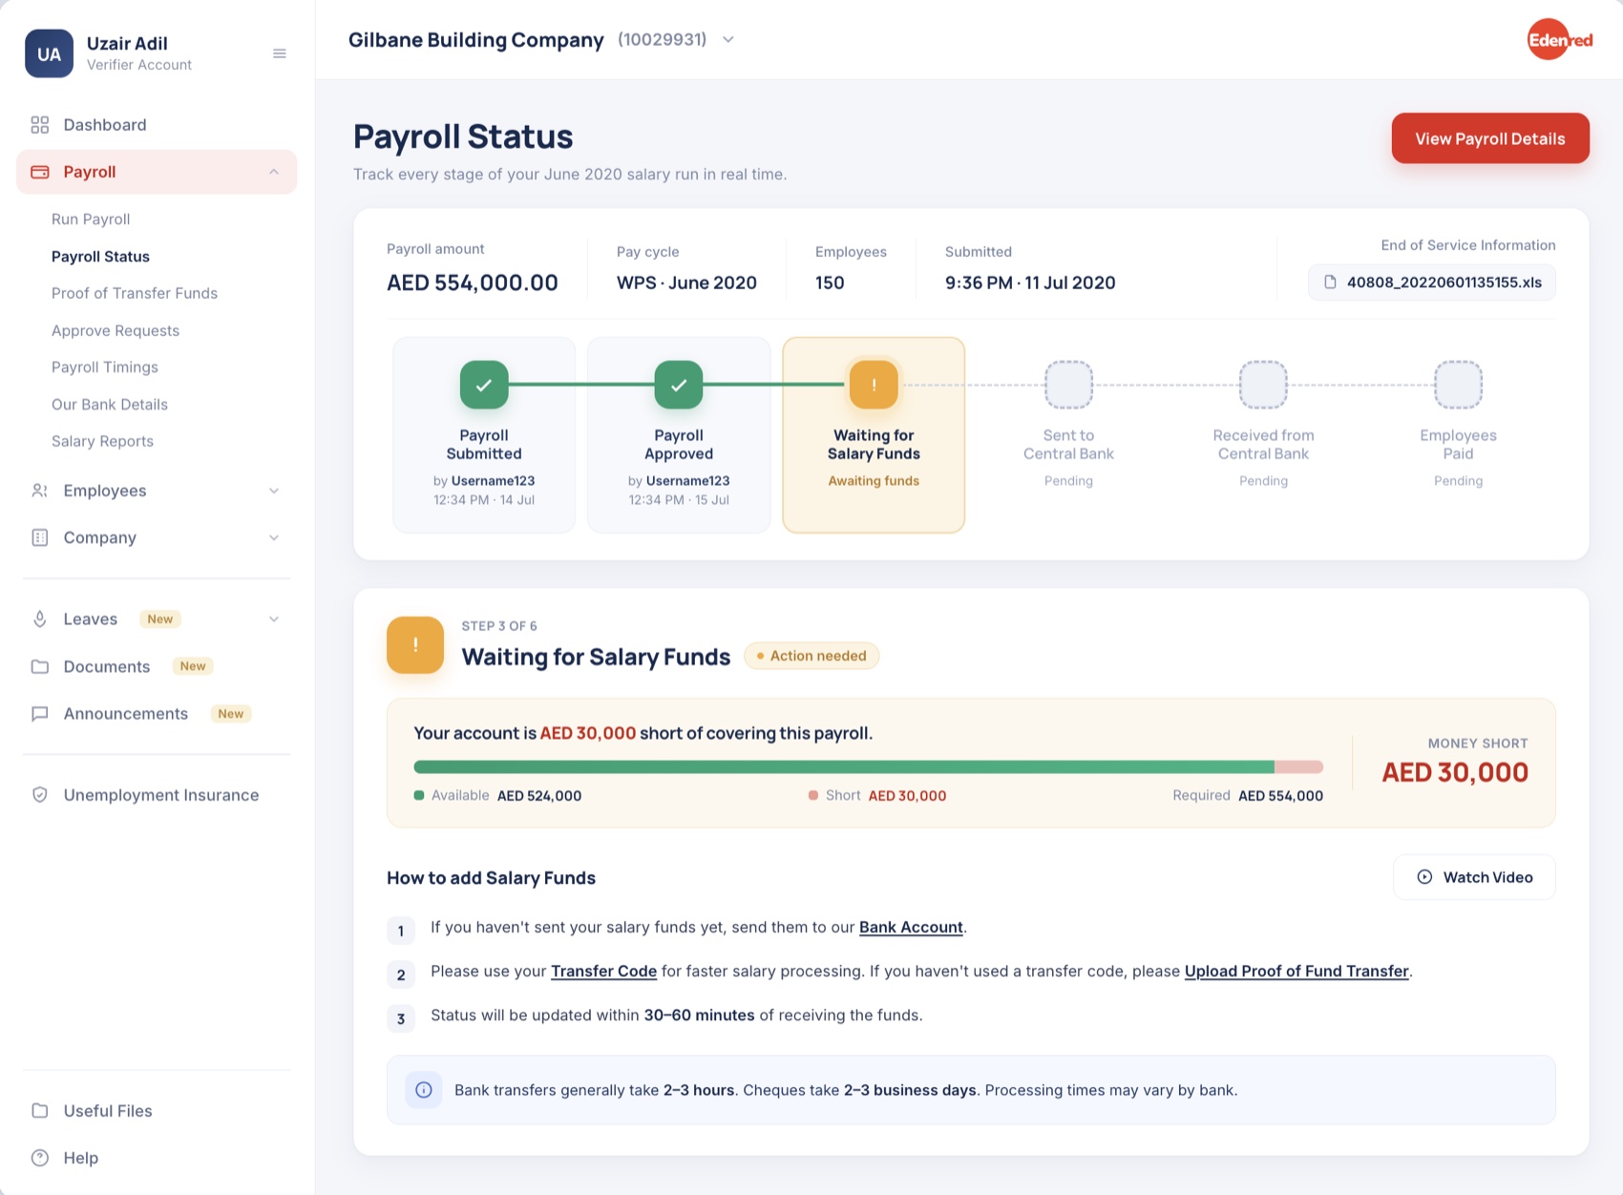Image resolution: width=1623 pixels, height=1195 pixels.
Task: Click the Announcements label in sidebar
Action: (x=126, y=714)
